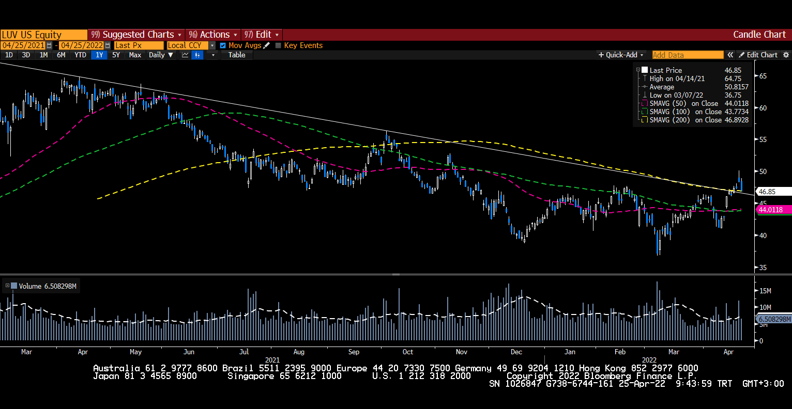The width and height of the screenshot is (792, 409).
Task: Open the end date calendar picker icon
Action: tap(108, 45)
